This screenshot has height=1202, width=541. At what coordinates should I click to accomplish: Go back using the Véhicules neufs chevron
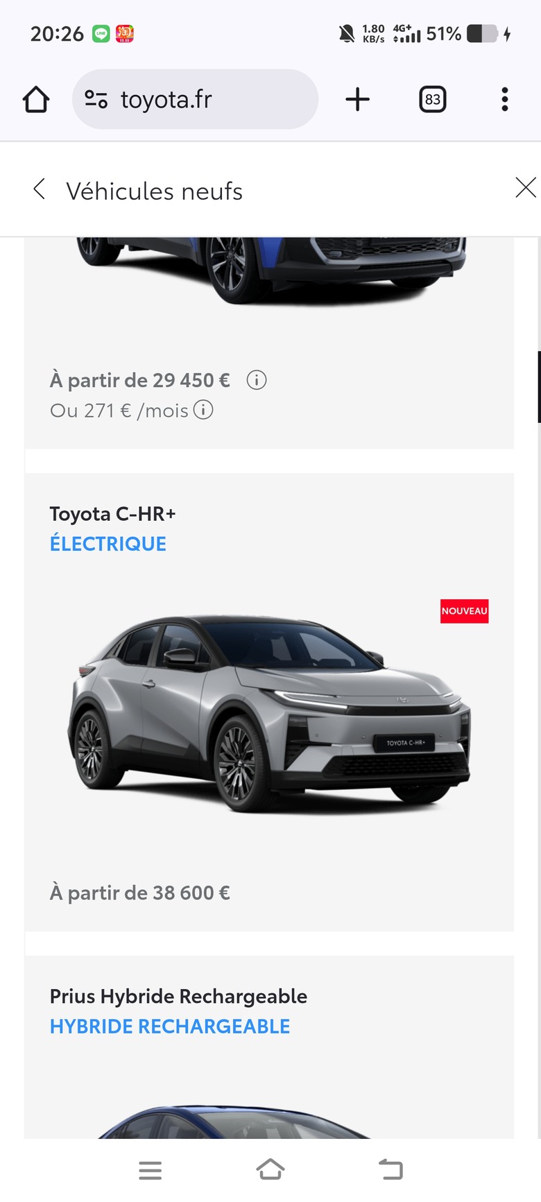(x=40, y=189)
